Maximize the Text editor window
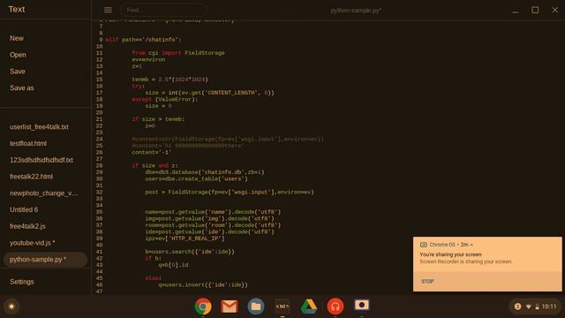565x318 pixels. (535, 10)
